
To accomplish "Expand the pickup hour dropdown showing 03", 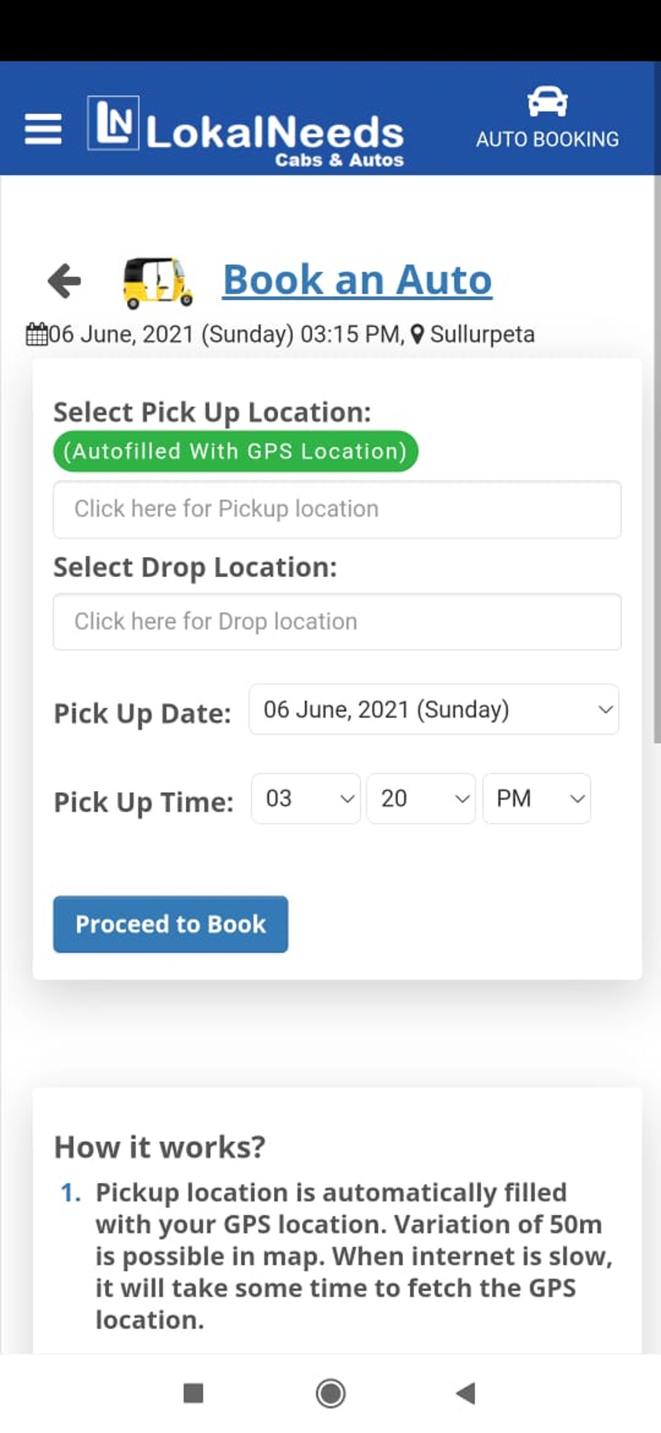I will 306,798.
